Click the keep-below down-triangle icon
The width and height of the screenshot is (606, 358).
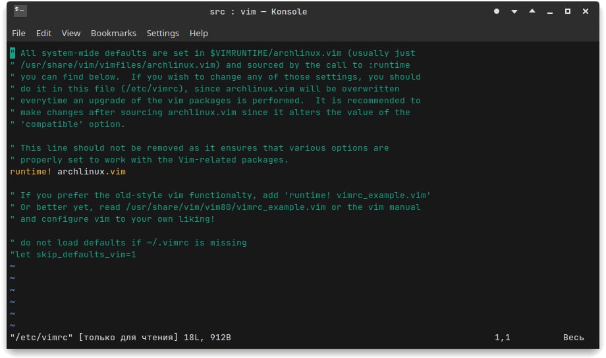[514, 12]
